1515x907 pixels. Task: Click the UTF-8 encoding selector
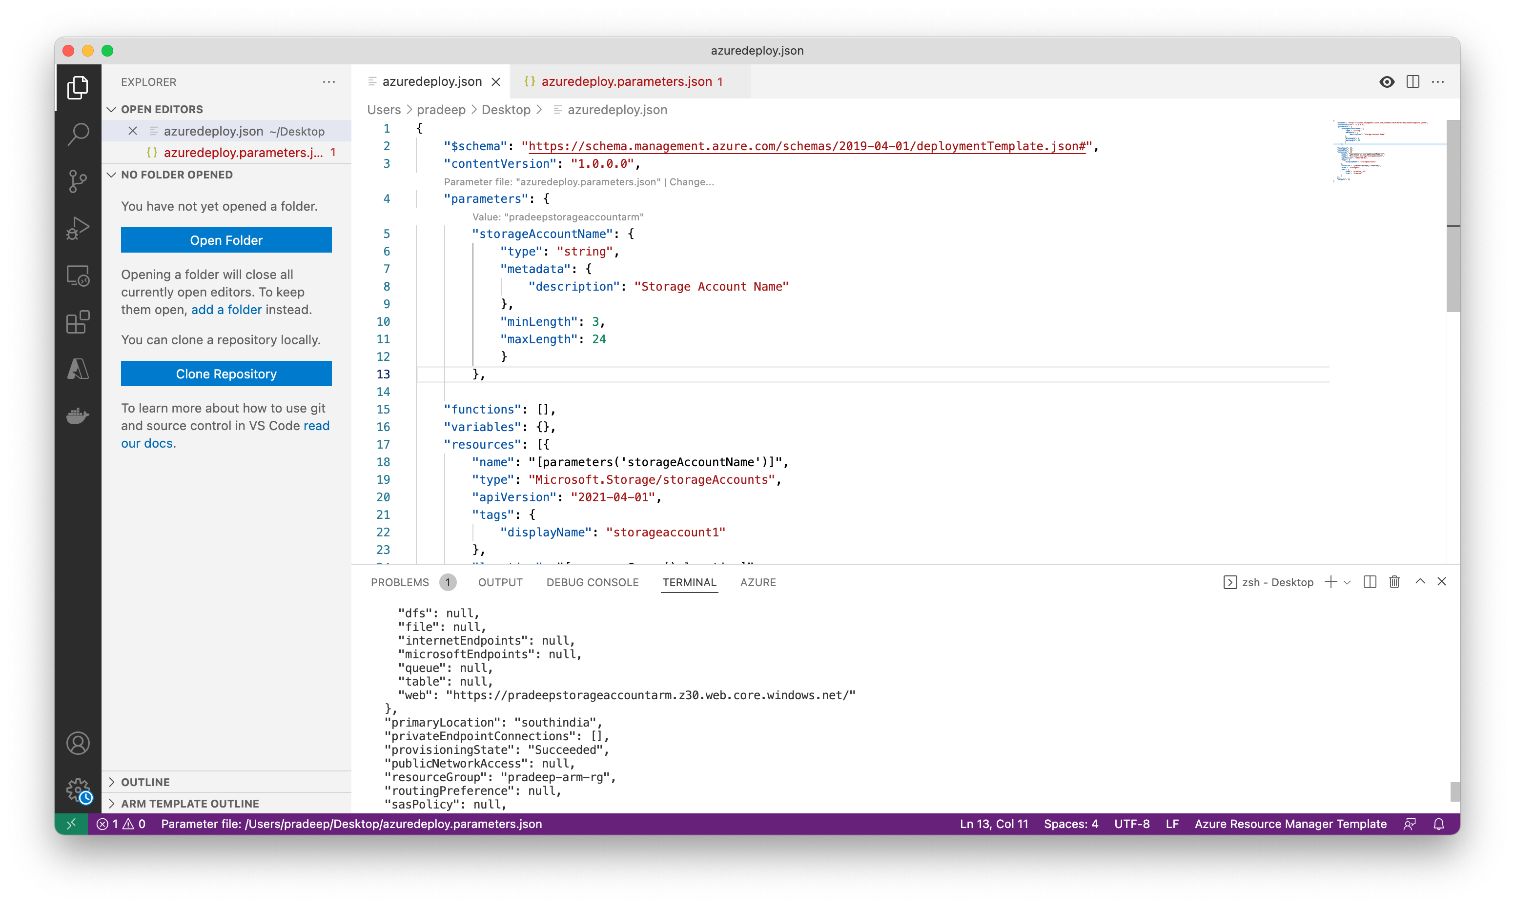tap(1131, 824)
